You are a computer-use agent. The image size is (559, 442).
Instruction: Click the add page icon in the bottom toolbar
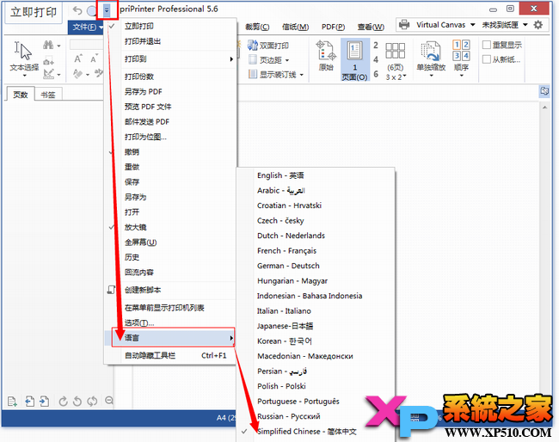(12, 402)
